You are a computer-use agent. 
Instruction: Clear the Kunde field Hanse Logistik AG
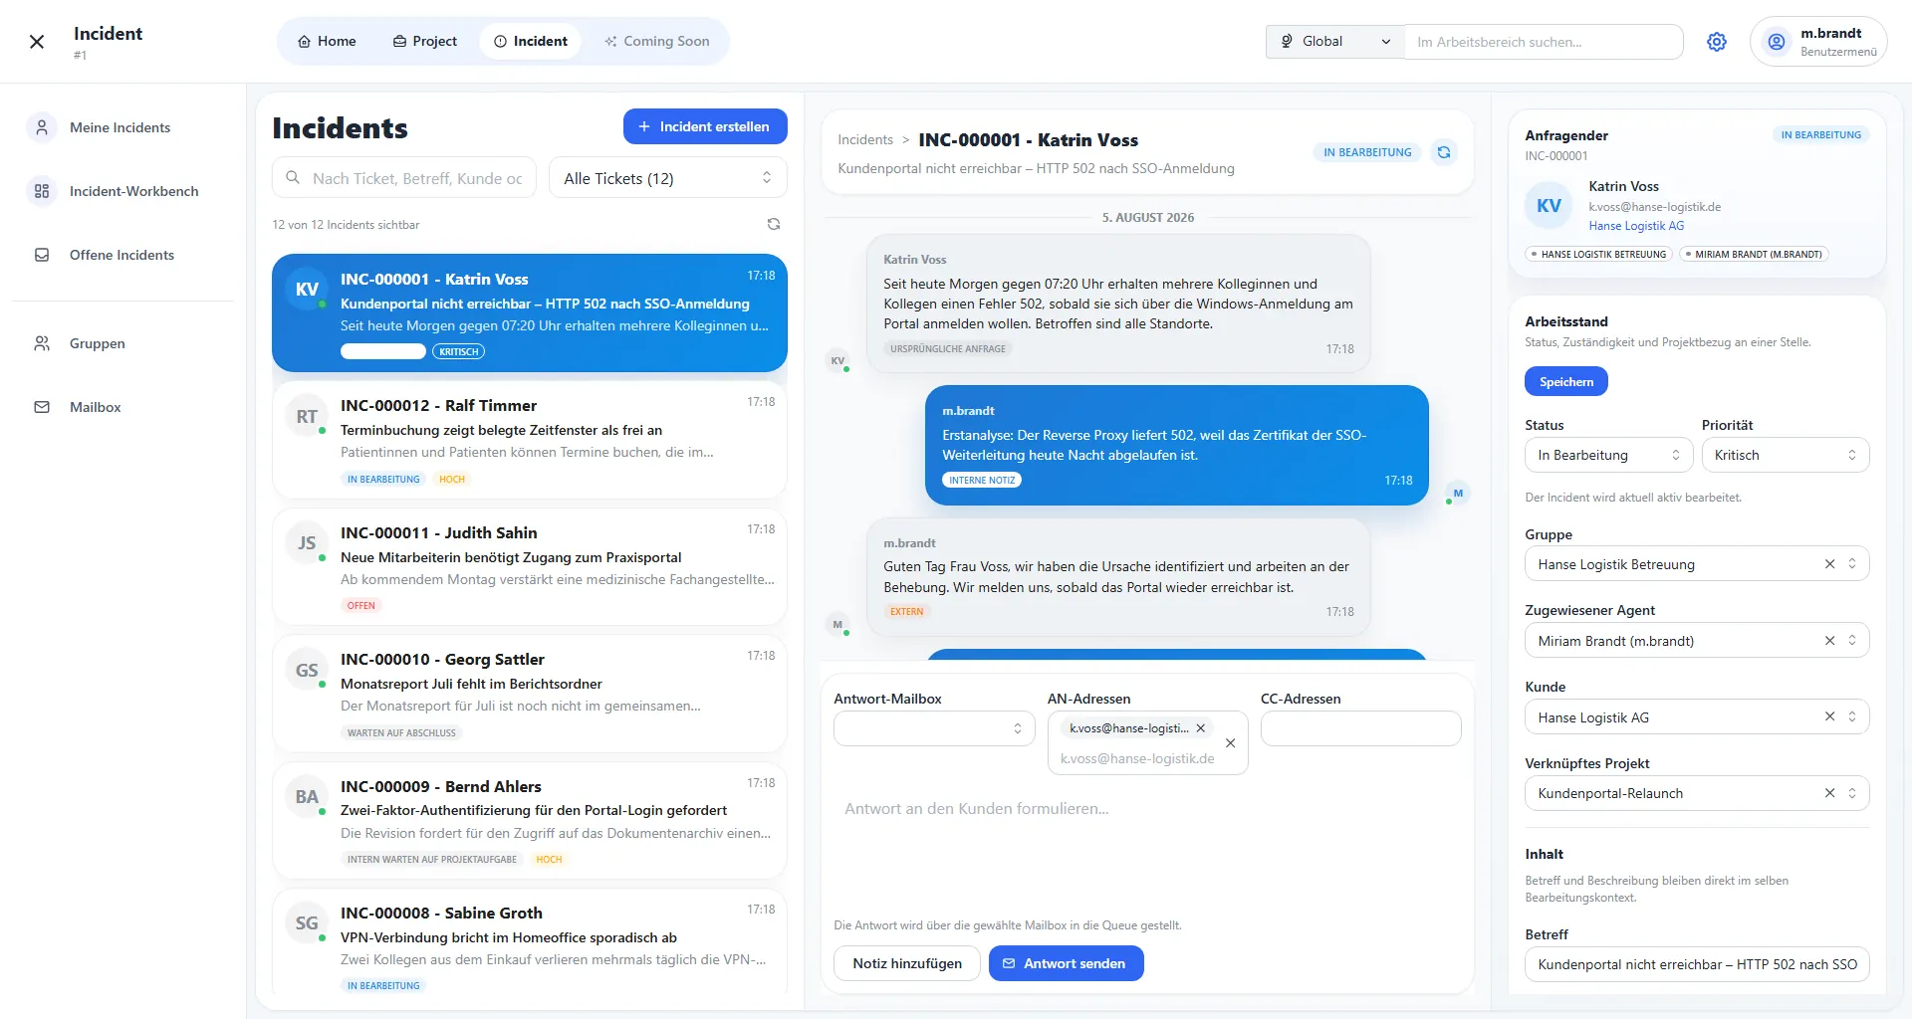click(1829, 716)
